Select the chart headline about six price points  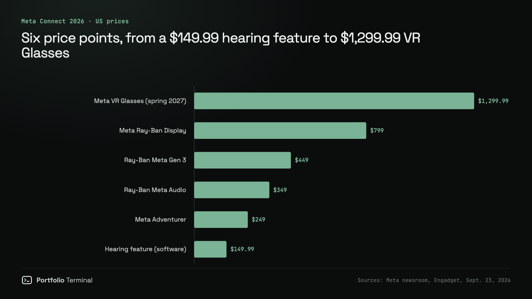tap(221, 45)
